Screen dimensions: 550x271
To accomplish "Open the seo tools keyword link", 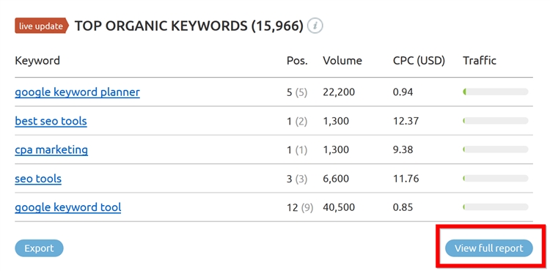I will point(38,179).
